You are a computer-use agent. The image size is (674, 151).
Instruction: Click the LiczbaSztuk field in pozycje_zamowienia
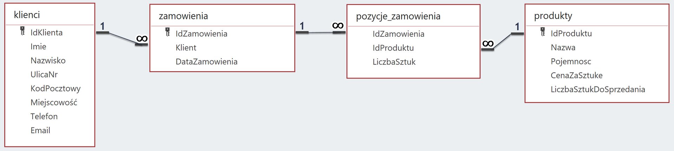pyautogui.click(x=394, y=62)
